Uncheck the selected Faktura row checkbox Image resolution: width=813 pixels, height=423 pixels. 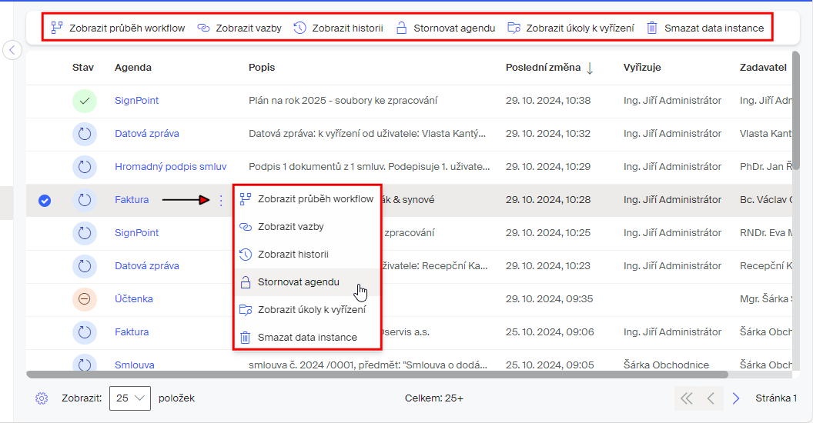click(45, 200)
